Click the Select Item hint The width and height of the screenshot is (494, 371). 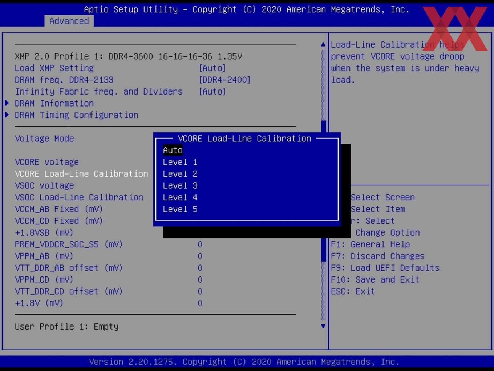pos(378,209)
